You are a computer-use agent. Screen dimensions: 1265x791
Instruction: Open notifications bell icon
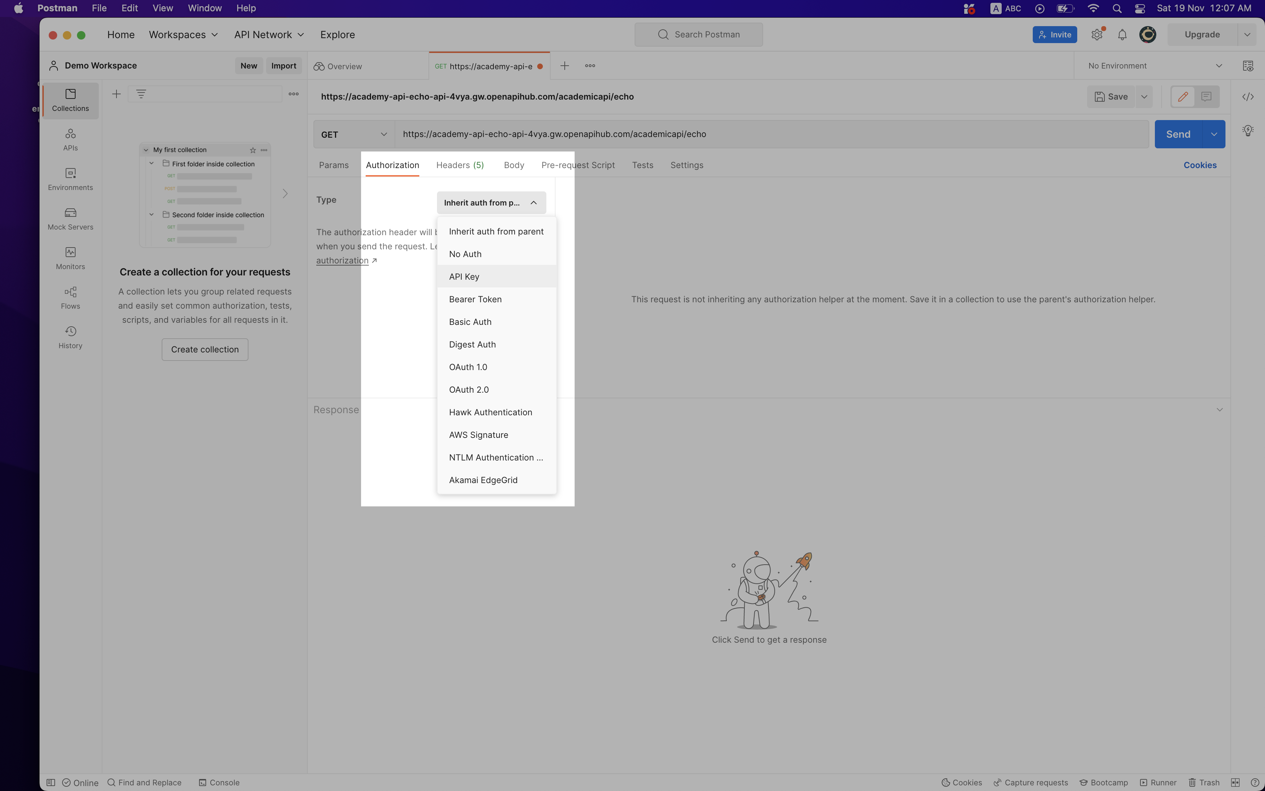click(1122, 35)
